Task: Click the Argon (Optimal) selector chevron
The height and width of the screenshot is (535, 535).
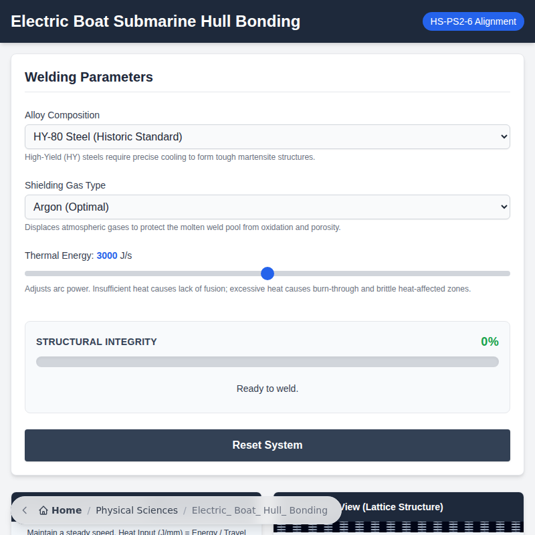Action: coord(503,207)
